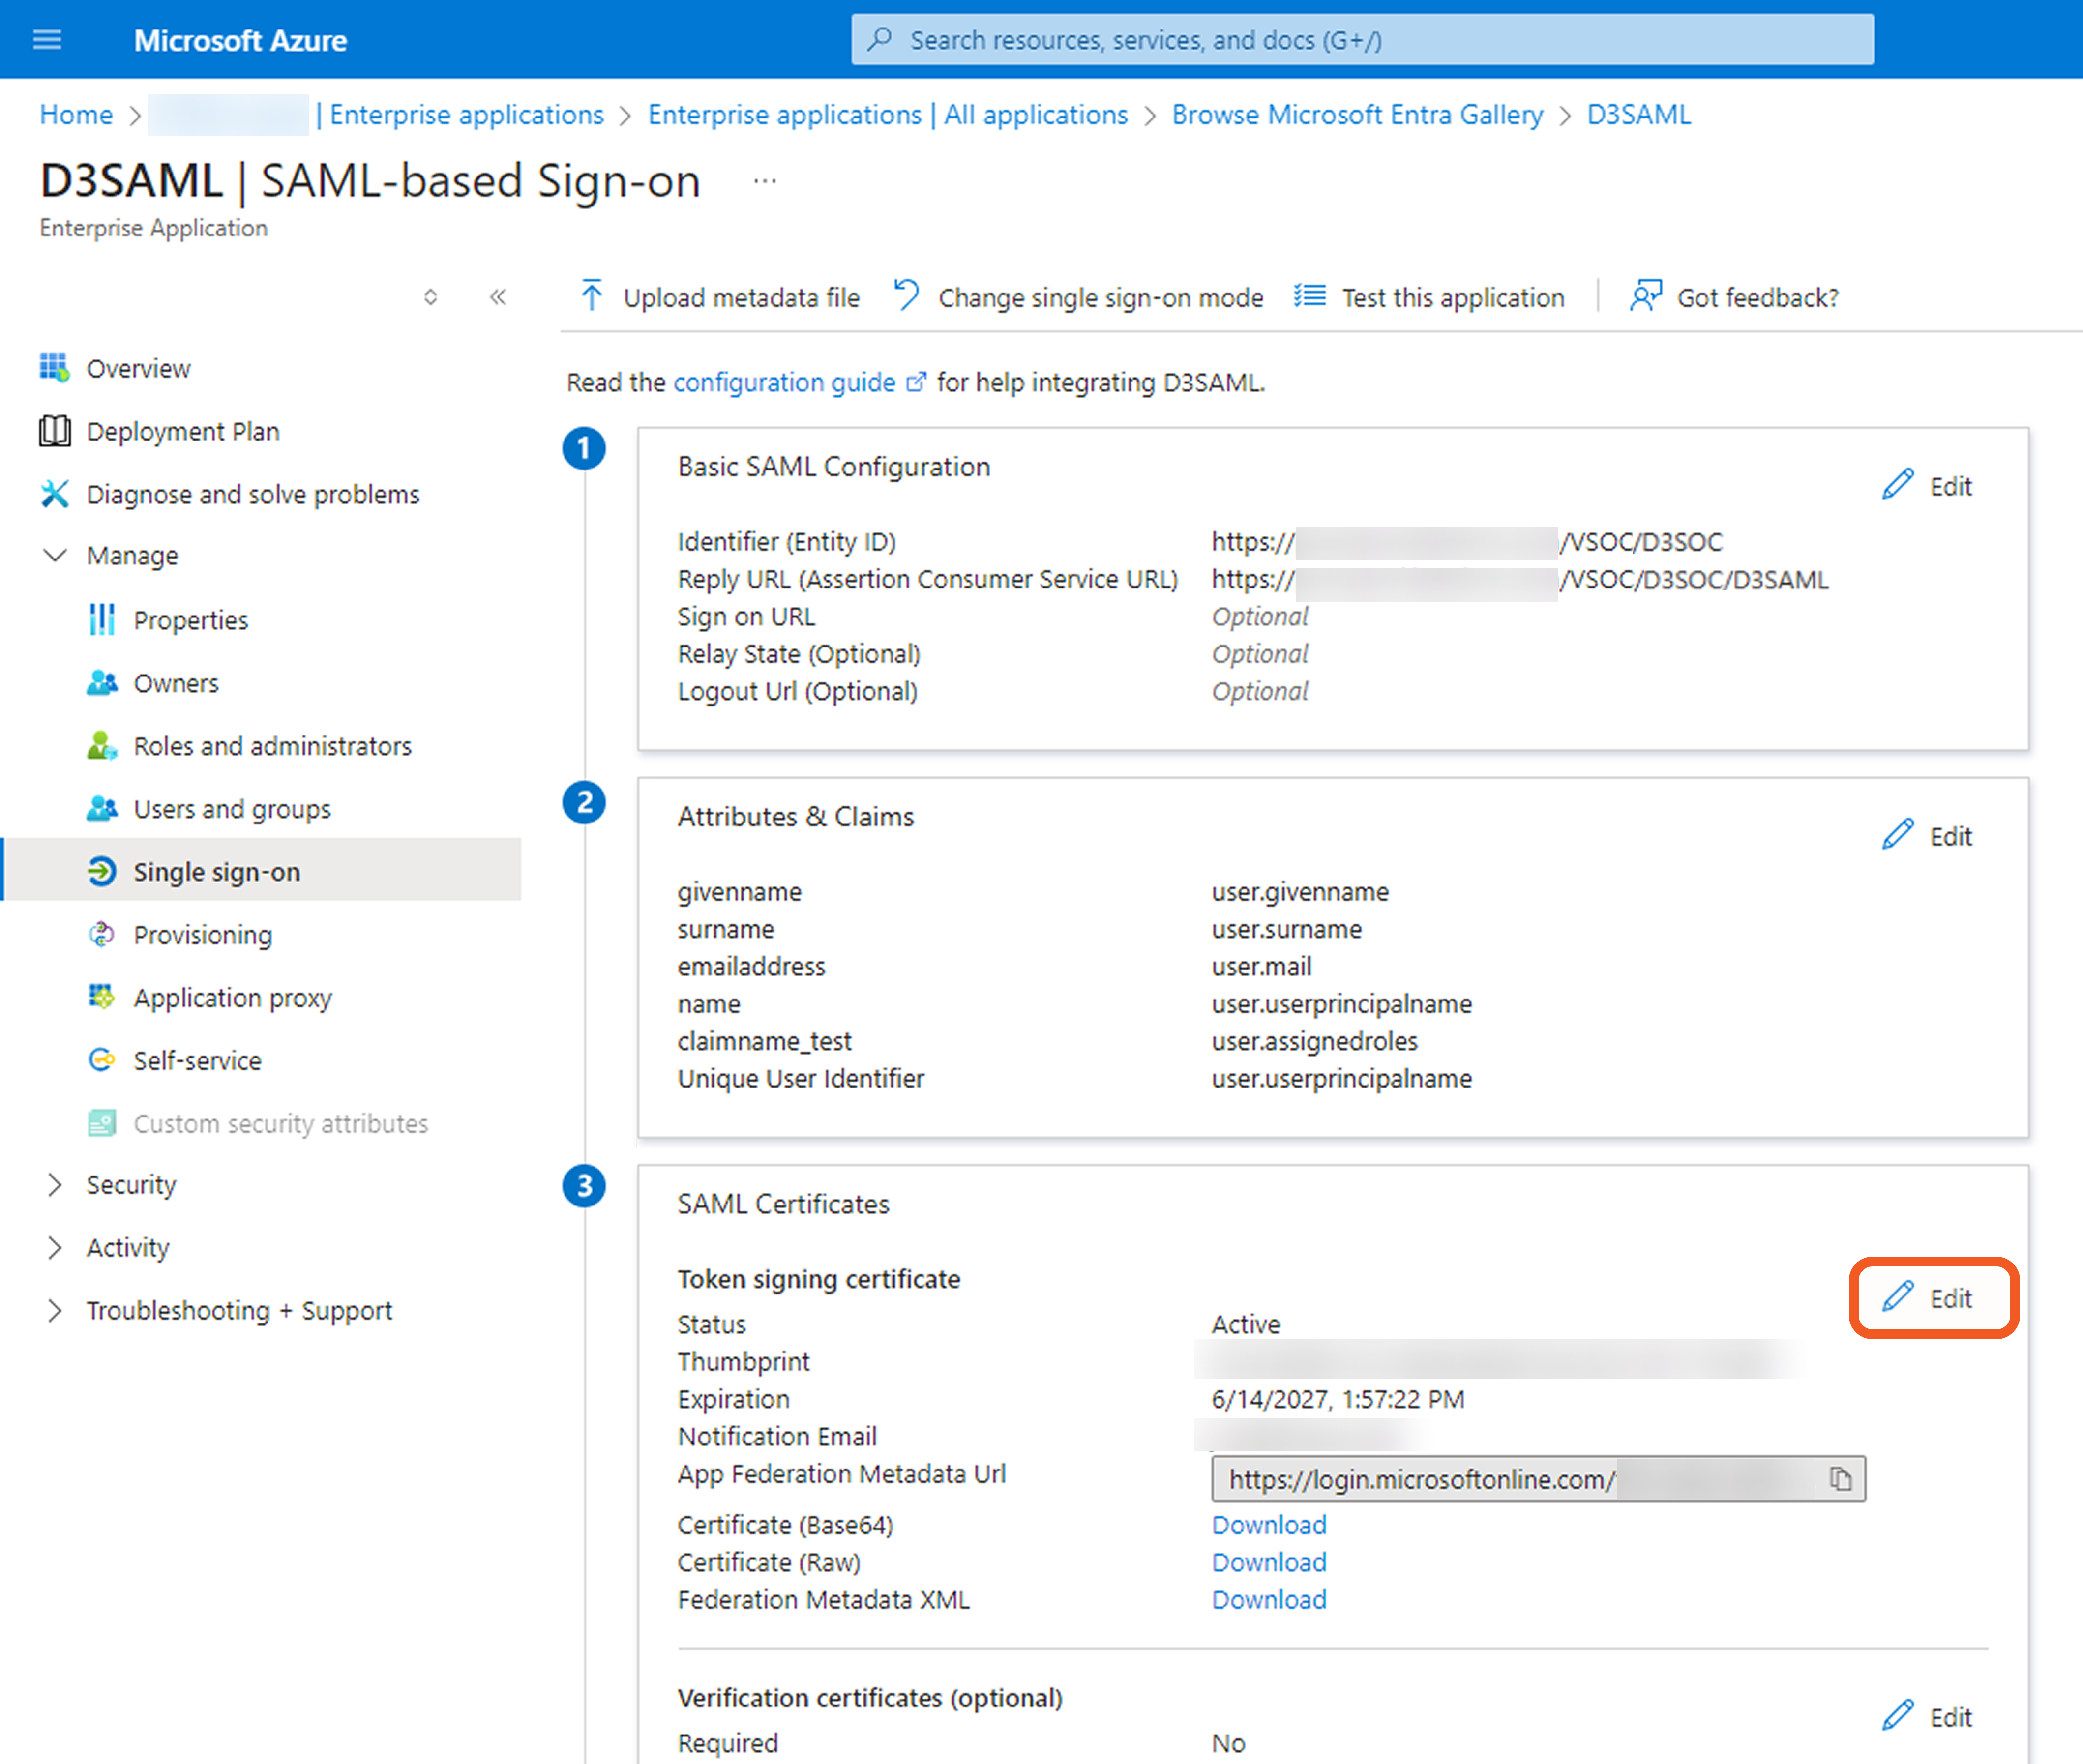Click the Azure search resources field

pos(1362,40)
